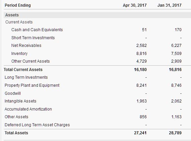Click the Total Assets value 27,241
This screenshot has width=191, height=141.
click(140, 133)
